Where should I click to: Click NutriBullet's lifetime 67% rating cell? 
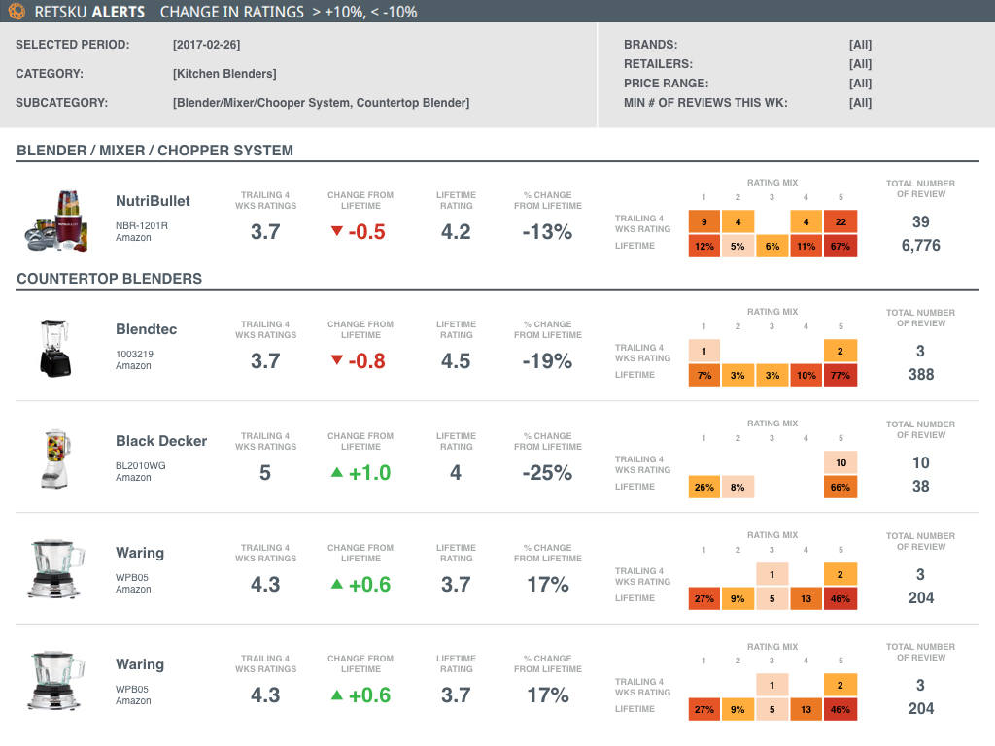click(841, 246)
